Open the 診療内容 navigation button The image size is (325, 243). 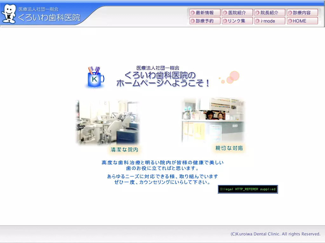[x=302, y=13]
